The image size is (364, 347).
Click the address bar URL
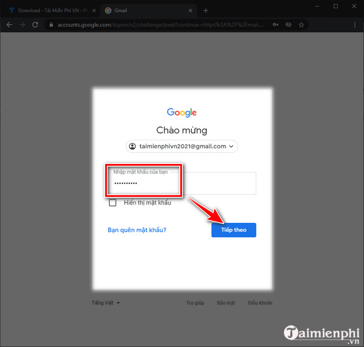(x=160, y=25)
